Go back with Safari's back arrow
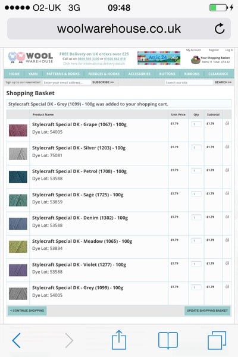Viewport: 238px width, 357px height. pos(17,340)
